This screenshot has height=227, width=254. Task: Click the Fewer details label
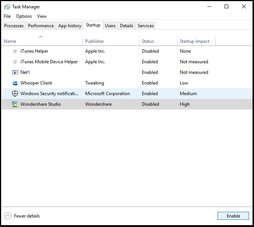[x=27, y=216]
